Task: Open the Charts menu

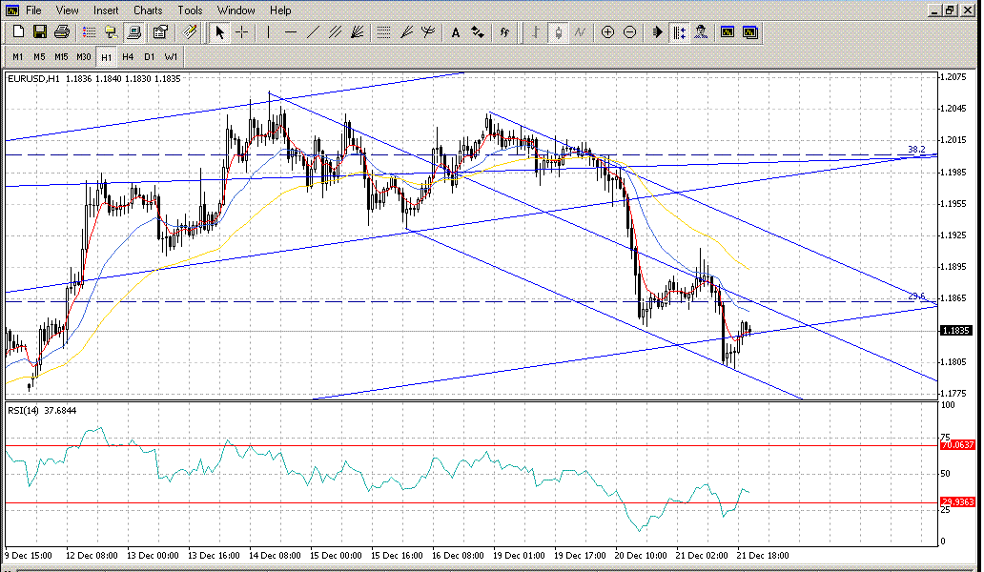Action: coord(148,10)
